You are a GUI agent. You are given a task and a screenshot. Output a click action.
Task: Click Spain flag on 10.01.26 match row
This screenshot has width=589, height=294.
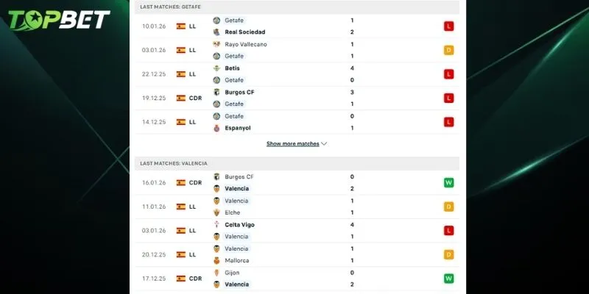pyautogui.click(x=180, y=26)
